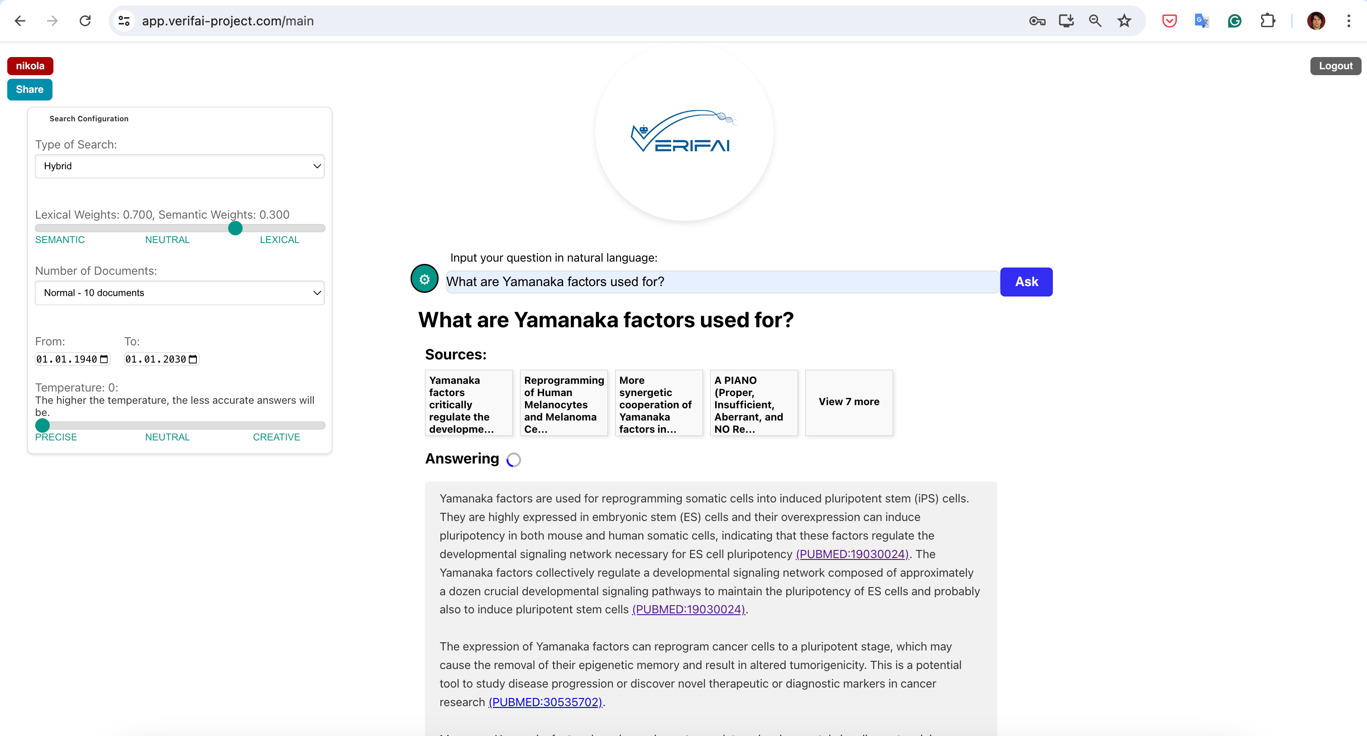Open the browser extensions puzzle icon
Viewport: 1367px width, 736px height.
[x=1267, y=21]
